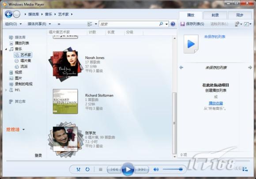The width and height of the screenshot is (256, 179).
Task: Click the 艺术家 breadcrumb item
Action: point(64,15)
